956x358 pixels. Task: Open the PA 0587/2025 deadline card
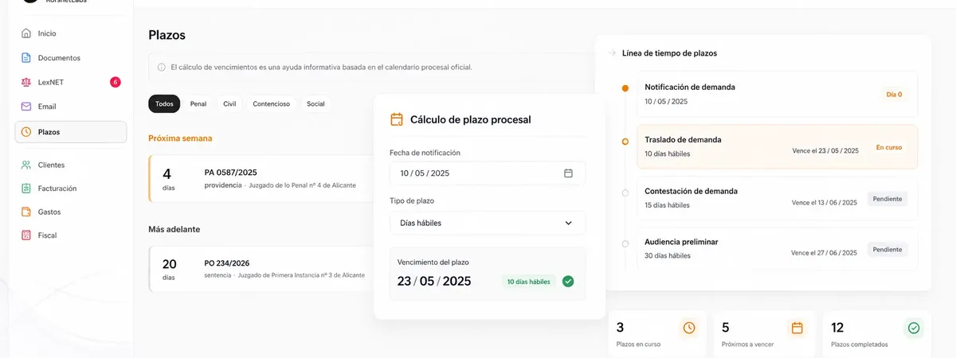click(263, 179)
